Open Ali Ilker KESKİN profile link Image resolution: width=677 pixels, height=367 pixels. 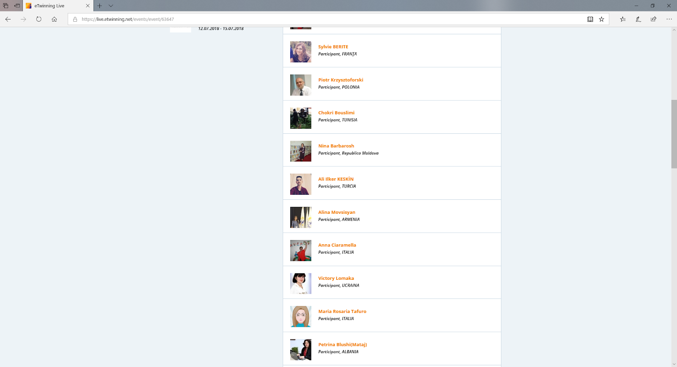336,179
